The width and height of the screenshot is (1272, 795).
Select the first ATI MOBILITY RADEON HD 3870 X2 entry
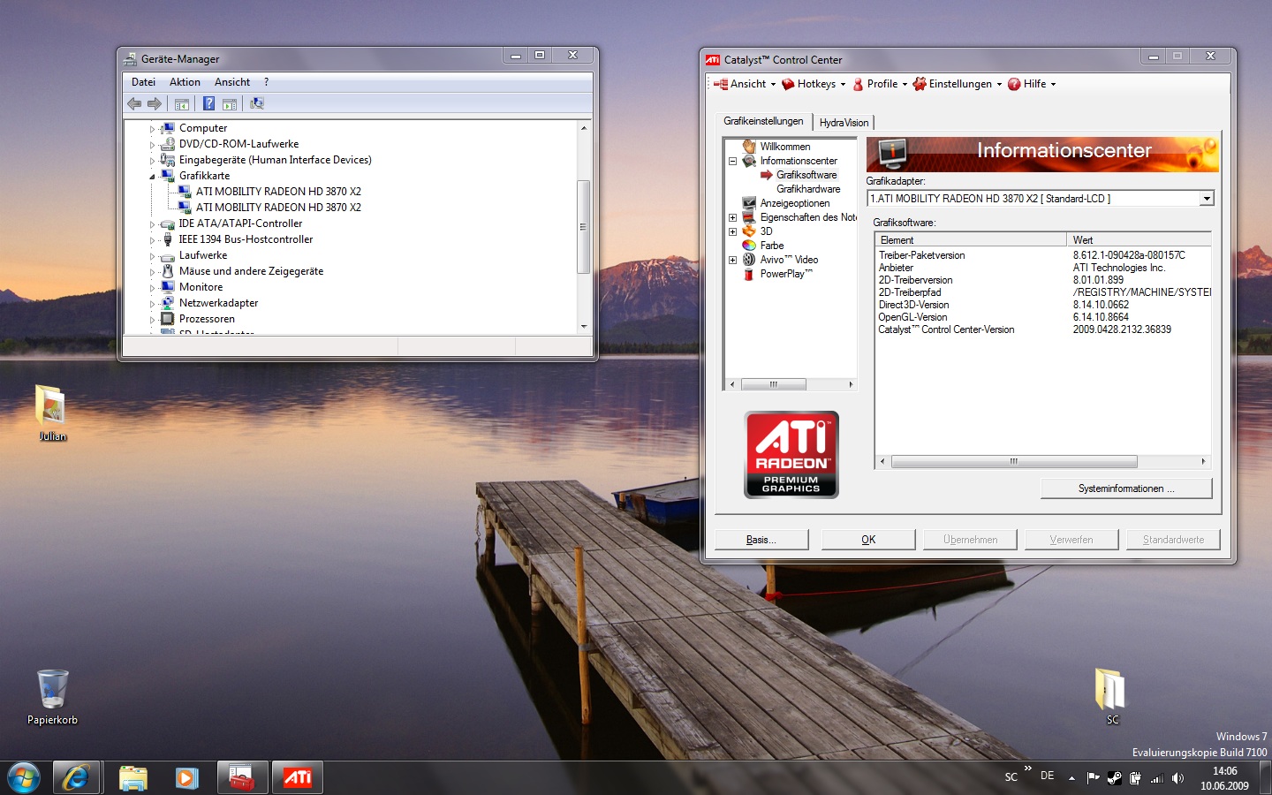[278, 192]
